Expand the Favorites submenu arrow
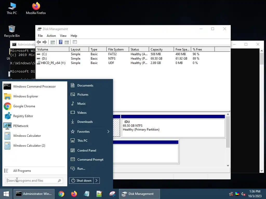 pyautogui.click(x=108, y=132)
